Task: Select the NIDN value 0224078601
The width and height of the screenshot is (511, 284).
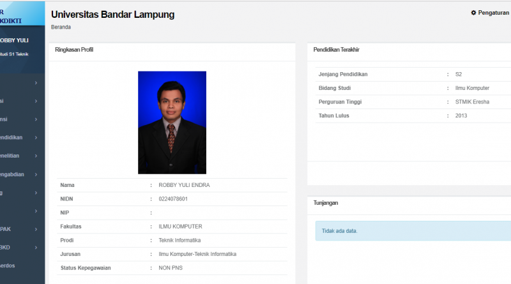Action: [x=173, y=199]
